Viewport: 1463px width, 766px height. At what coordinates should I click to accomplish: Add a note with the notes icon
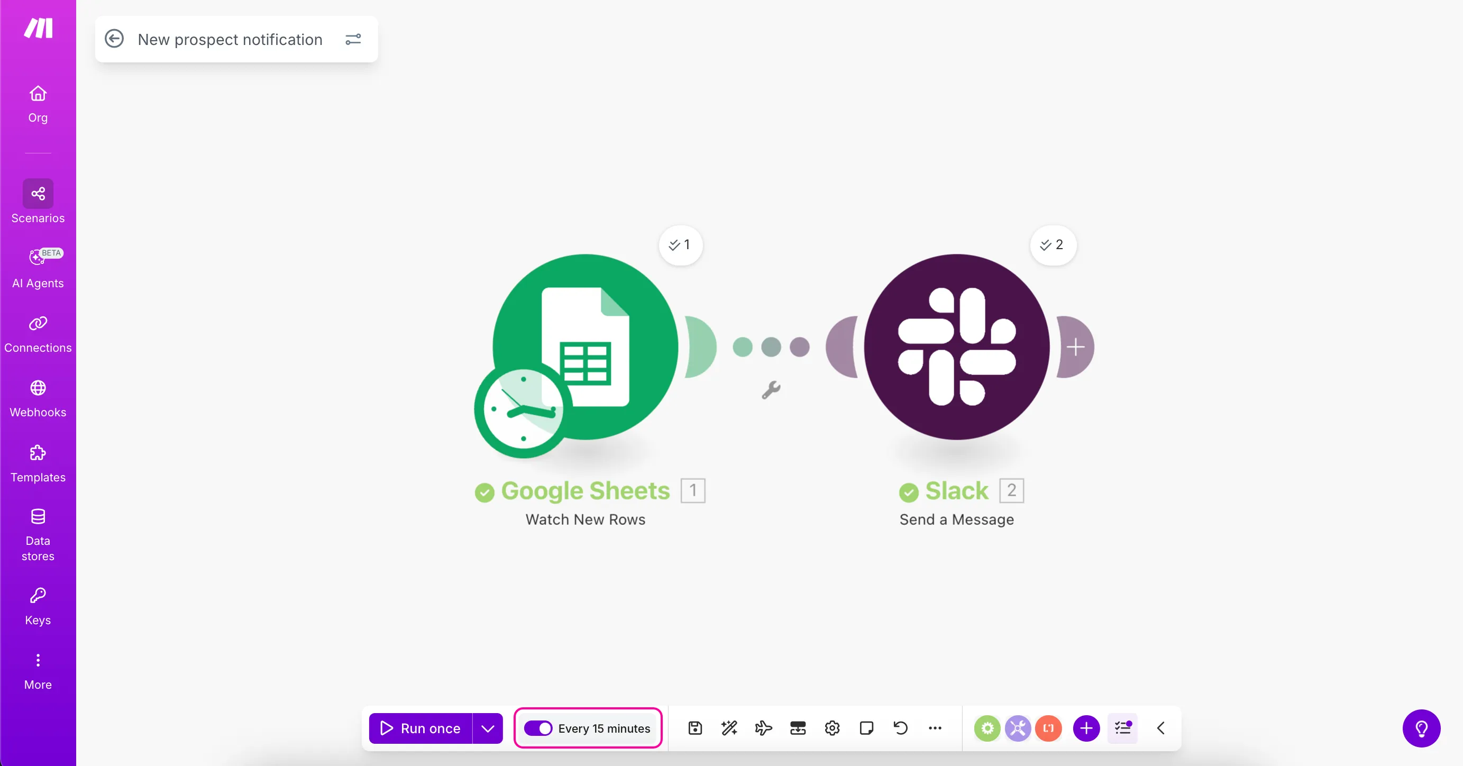[x=867, y=728]
